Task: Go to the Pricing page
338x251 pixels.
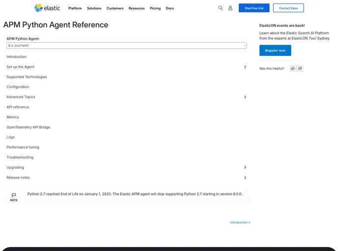Action: click(155, 8)
